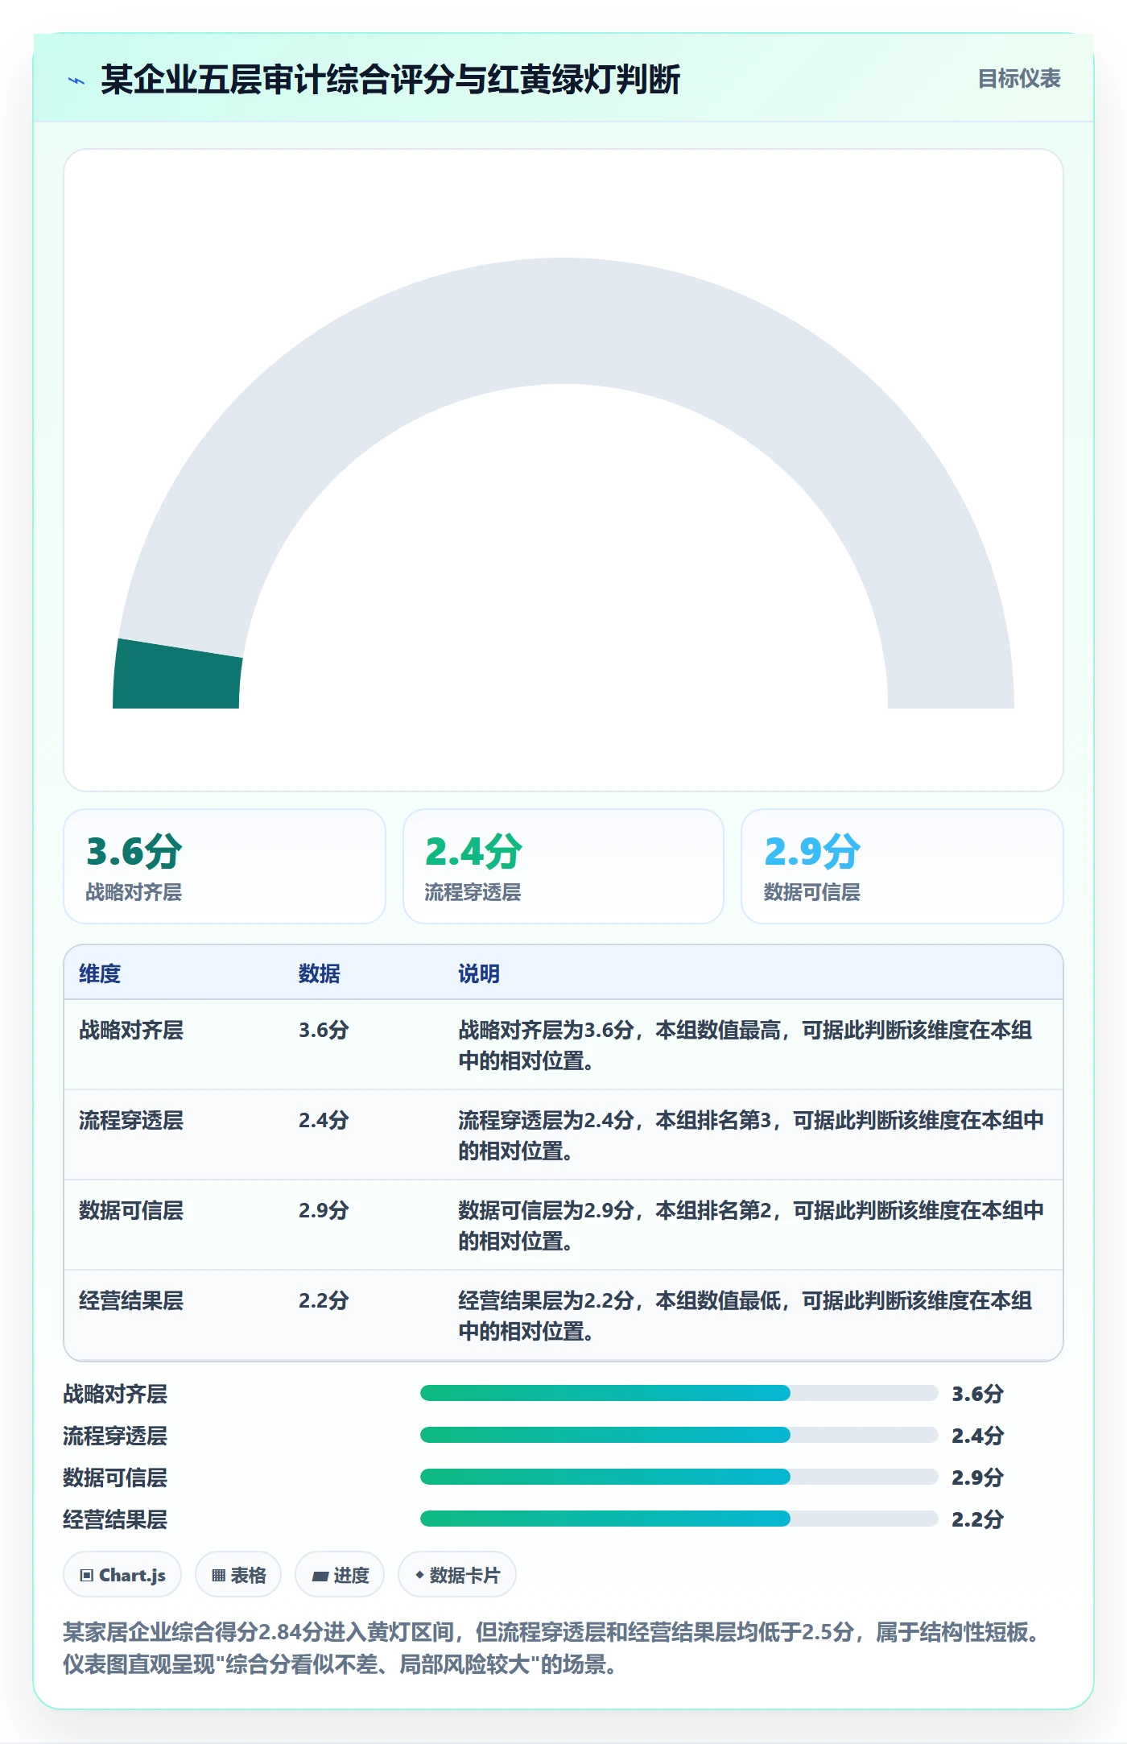Select the 2.9分 数据可信层 card

click(x=902, y=866)
